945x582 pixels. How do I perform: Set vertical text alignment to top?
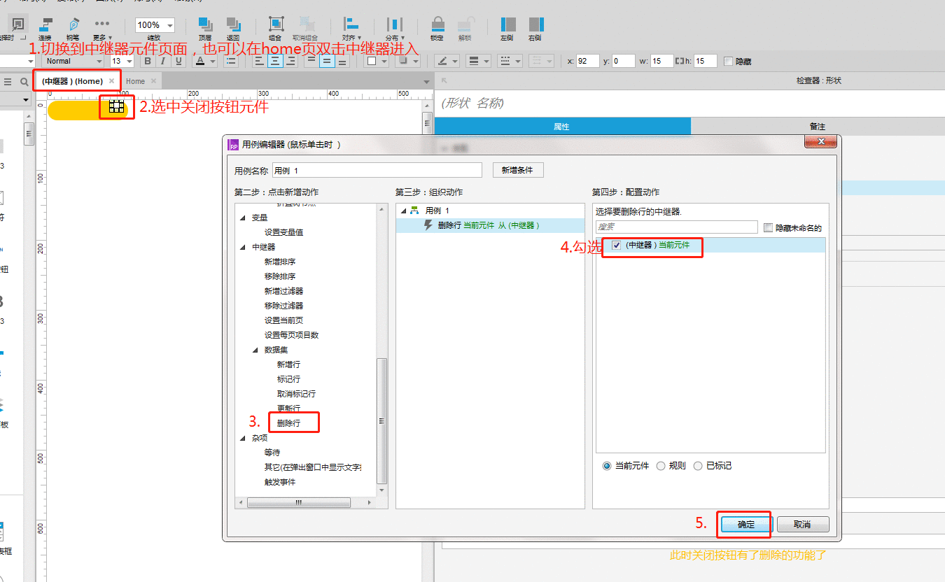311,61
